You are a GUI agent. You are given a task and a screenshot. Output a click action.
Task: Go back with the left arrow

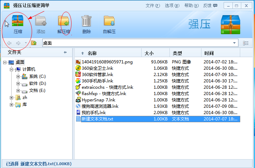[x=9, y=43]
